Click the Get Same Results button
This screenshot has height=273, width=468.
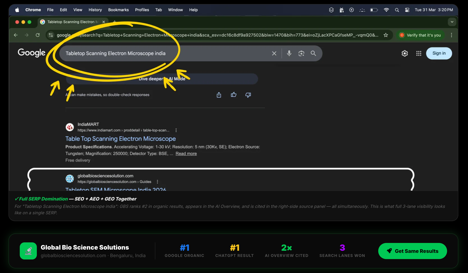pyautogui.click(x=412, y=251)
